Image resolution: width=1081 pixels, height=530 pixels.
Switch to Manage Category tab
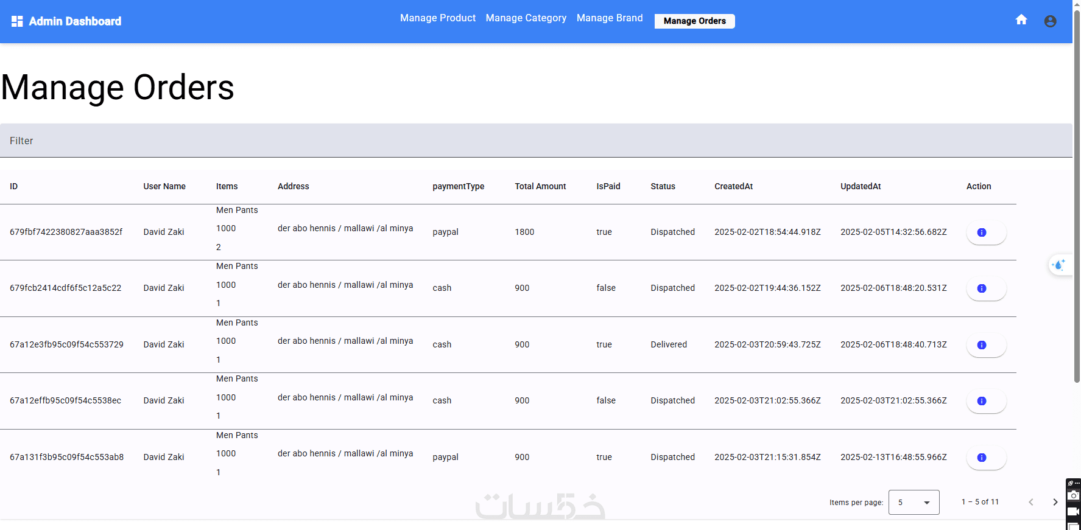pos(526,18)
